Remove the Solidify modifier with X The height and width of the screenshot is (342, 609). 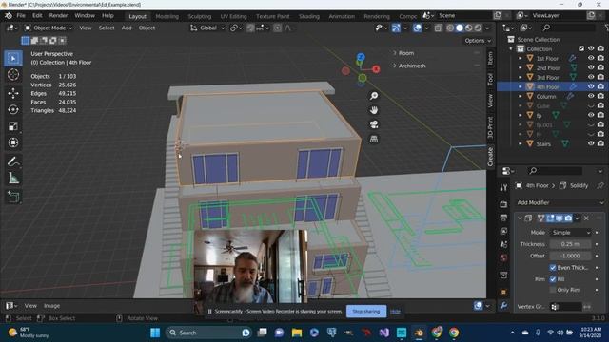click(586, 218)
